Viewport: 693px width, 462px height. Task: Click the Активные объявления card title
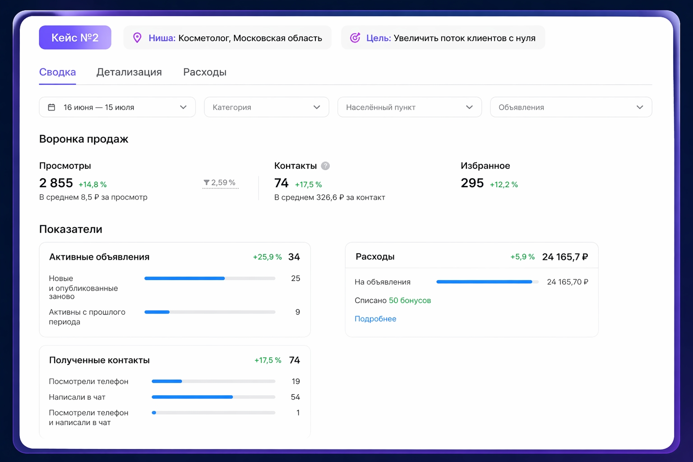point(99,257)
